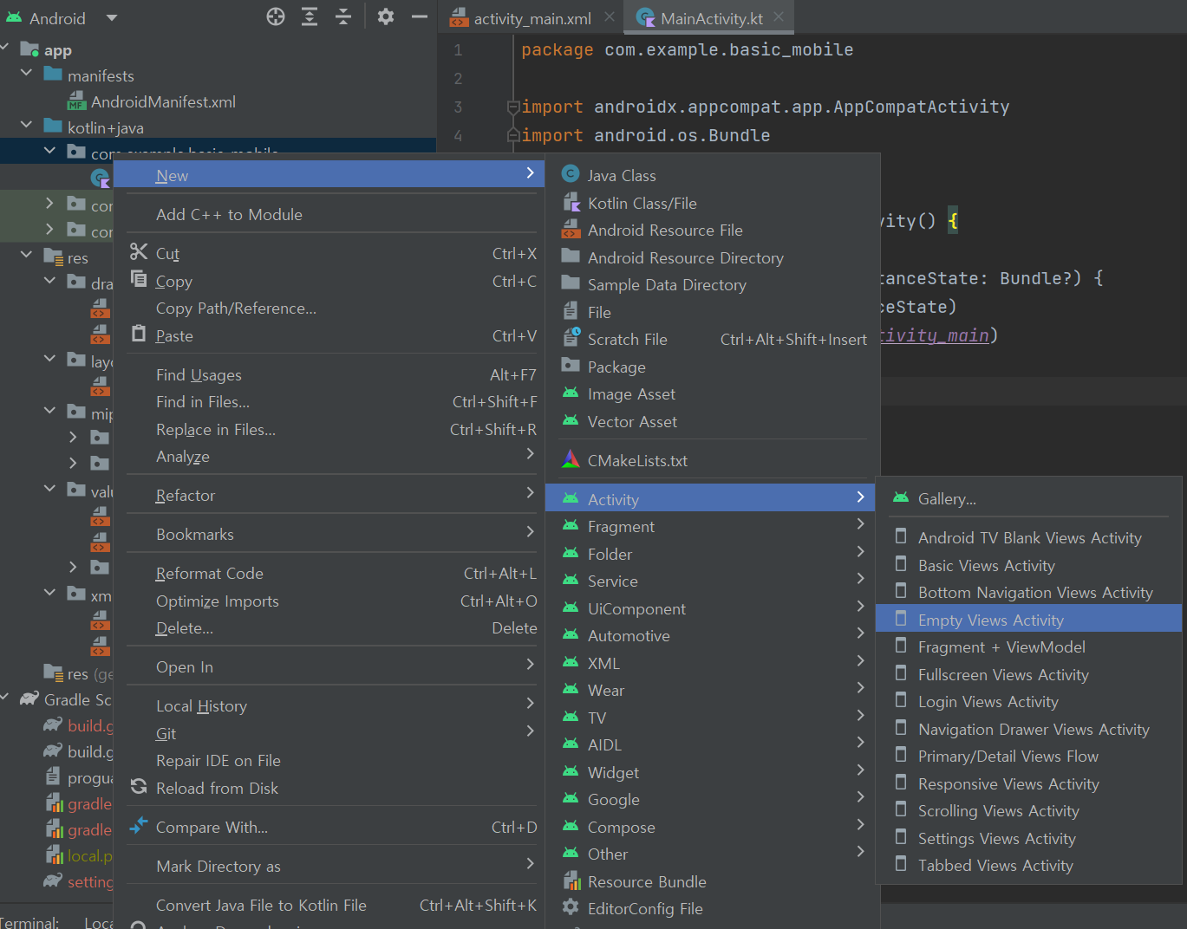The image size is (1187, 929).
Task: Collapse the kotlin+java folder
Action: click(26, 126)
